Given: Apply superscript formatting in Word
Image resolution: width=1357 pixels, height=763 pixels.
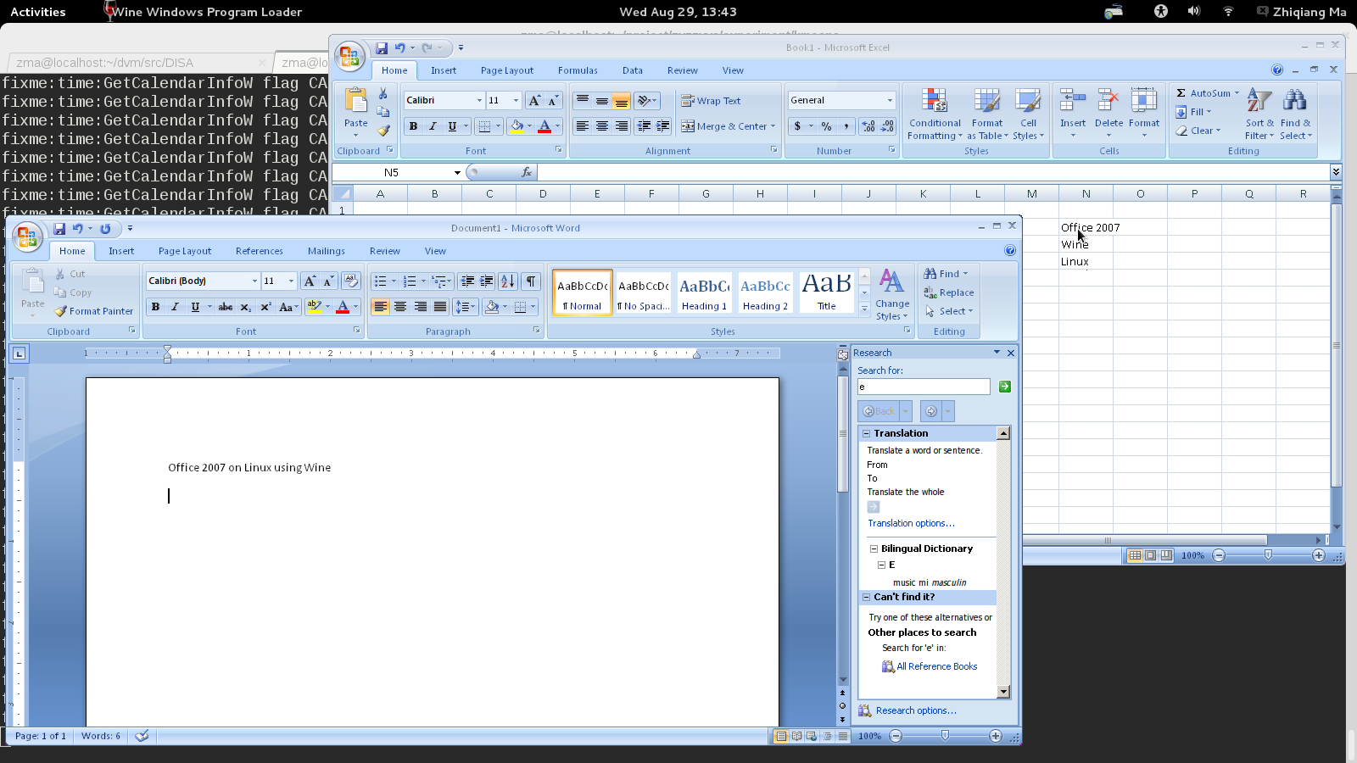Looking at the screenshot, I should [265, 307].
